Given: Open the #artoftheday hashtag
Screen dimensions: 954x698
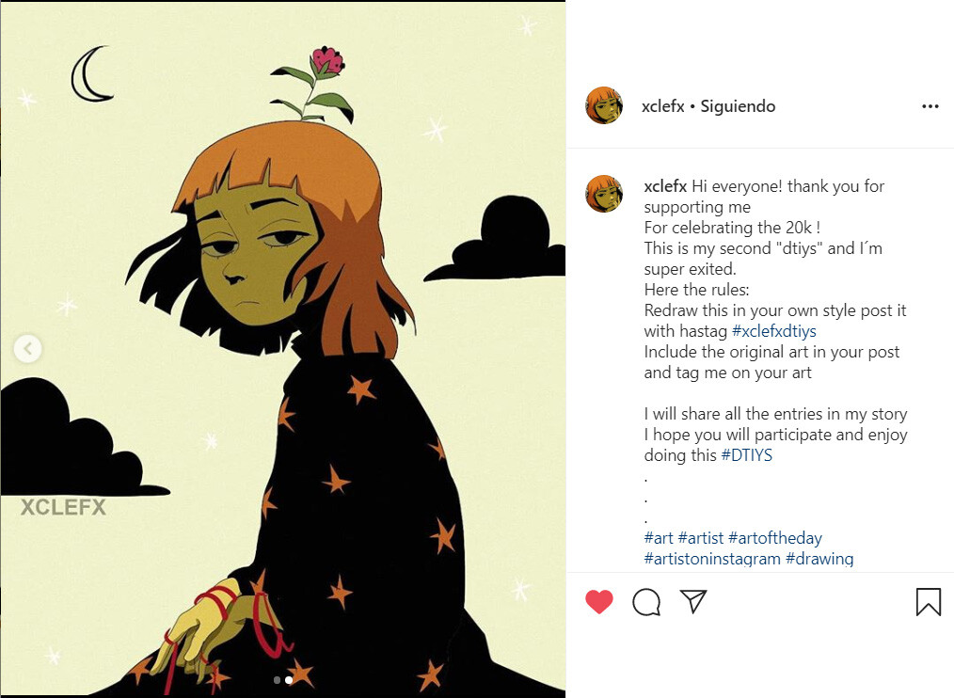Looking at the screenshot, I should (775, 538).
